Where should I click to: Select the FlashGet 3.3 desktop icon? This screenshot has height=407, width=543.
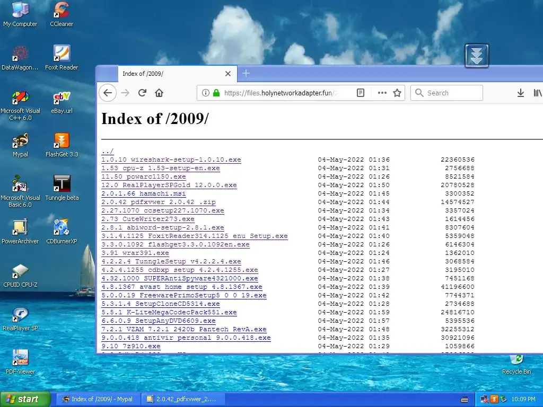pyautogui.click(x=62, y=145)
